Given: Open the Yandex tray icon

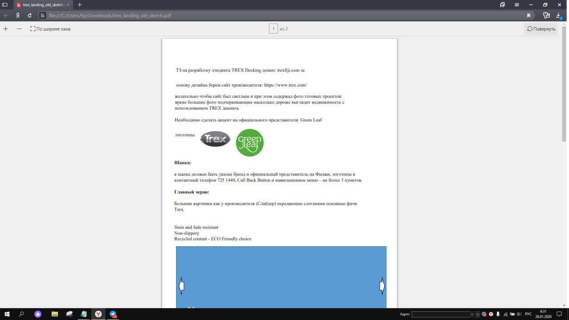Looking at the screenshot, I should pyautogui.click(x=491, y=314).
